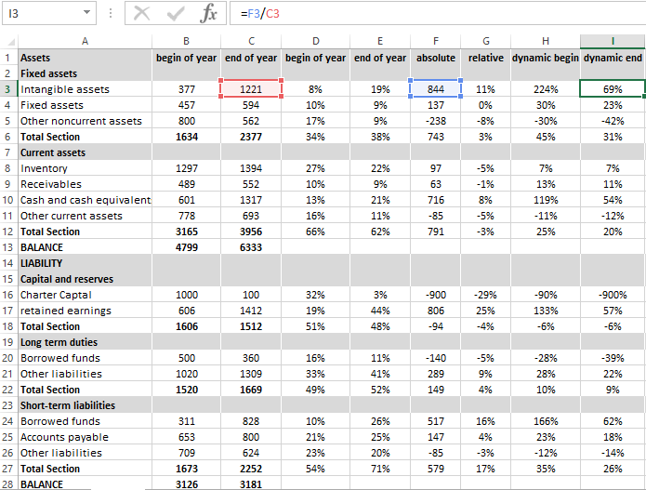This screenshot has height=490, width=646.
Task: Click the 'dynamic begin' header cell
Action: pos(545,58)
